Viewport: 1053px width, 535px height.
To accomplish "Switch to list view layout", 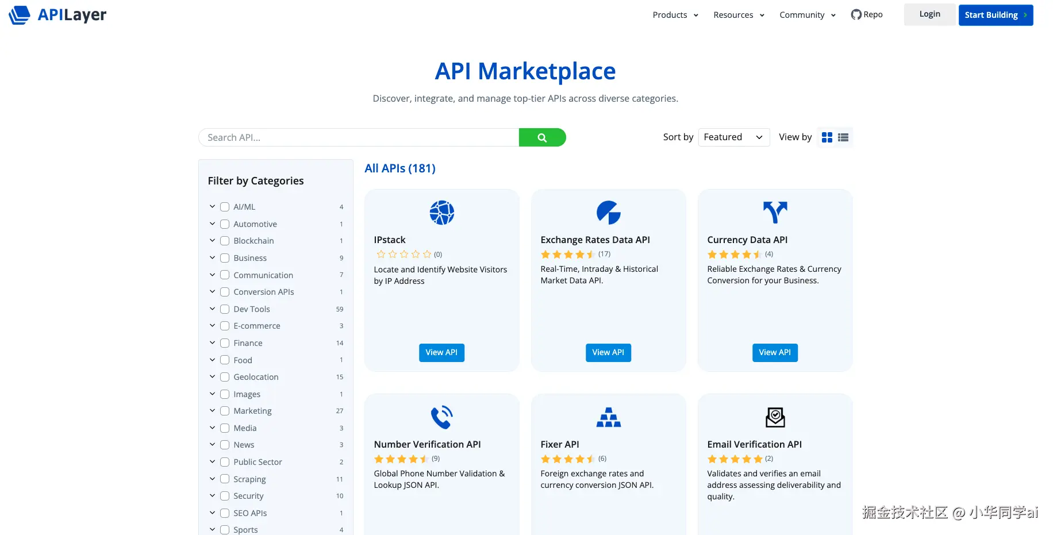I will tap(843, 137).
